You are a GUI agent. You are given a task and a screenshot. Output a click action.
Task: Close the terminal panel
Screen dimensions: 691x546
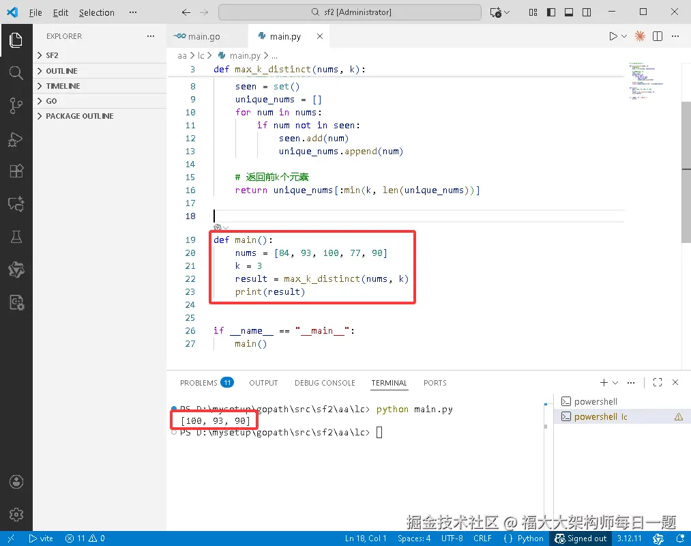675,382
